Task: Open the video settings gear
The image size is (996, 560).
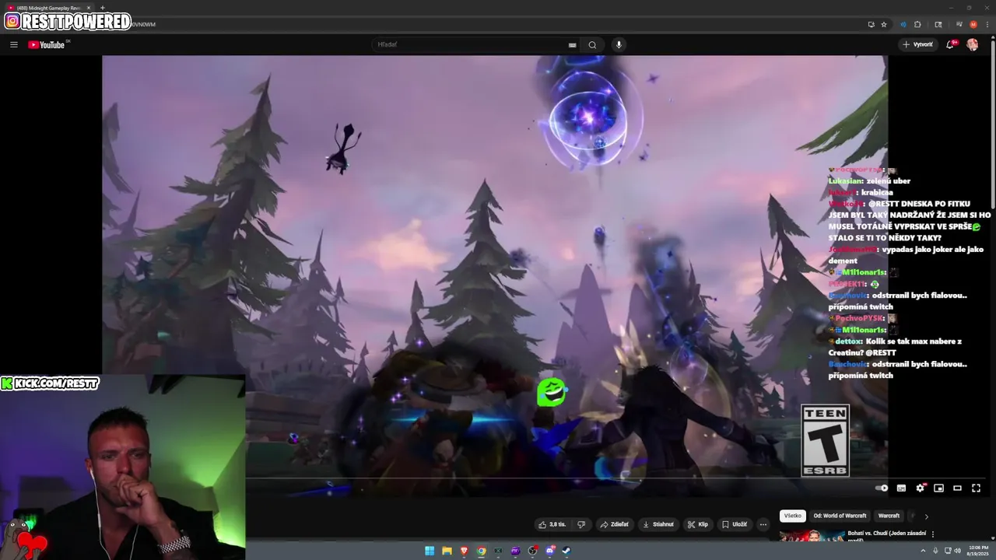Action: click(920, 488)
